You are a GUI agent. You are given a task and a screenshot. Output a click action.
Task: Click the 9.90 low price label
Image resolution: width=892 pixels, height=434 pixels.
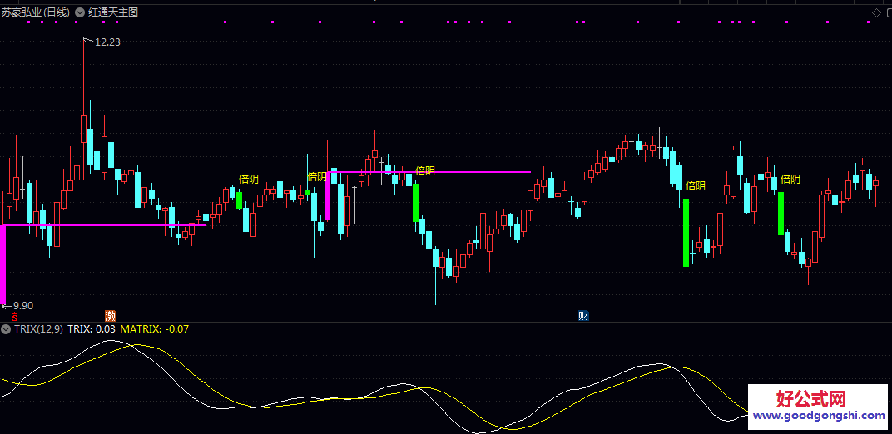[23, 306]
